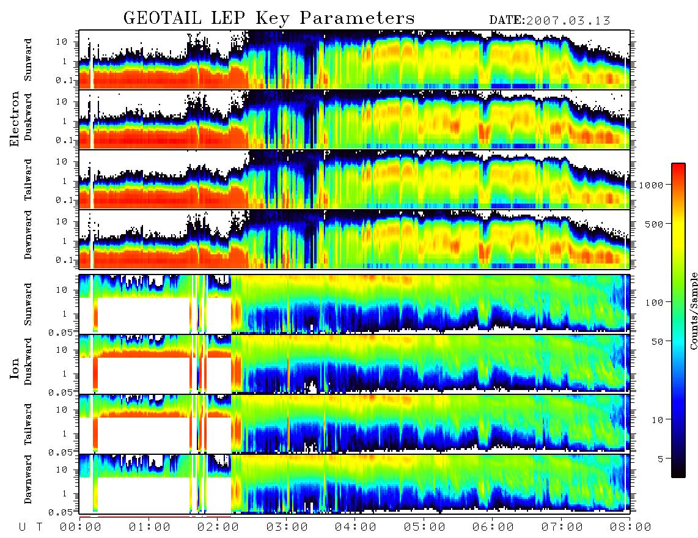Image resolution: width=698 pixels, height=538 pixels.
Task: Click the "00:00" time tick label
Action: [x=81, y=528]
